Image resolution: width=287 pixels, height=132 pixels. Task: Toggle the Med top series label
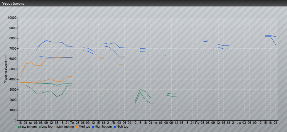click(84, 127)
